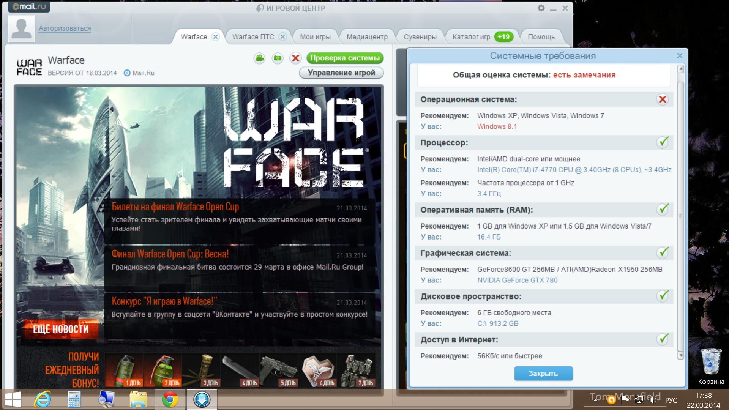Image resolution: width=729 pixels, height=410 pixels.
Task: Click the ПОЛУЧИ ЕЖЕДНЕВНЫЙ БОНУС! label
Action: point(72,370)
